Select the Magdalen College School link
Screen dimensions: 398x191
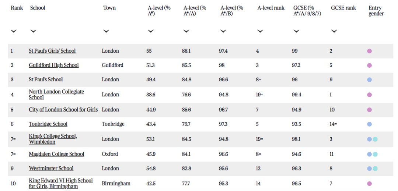[x=57, y=154]
